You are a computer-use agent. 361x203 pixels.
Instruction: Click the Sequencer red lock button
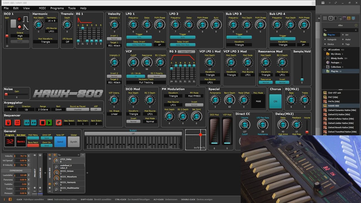[8, 123]
